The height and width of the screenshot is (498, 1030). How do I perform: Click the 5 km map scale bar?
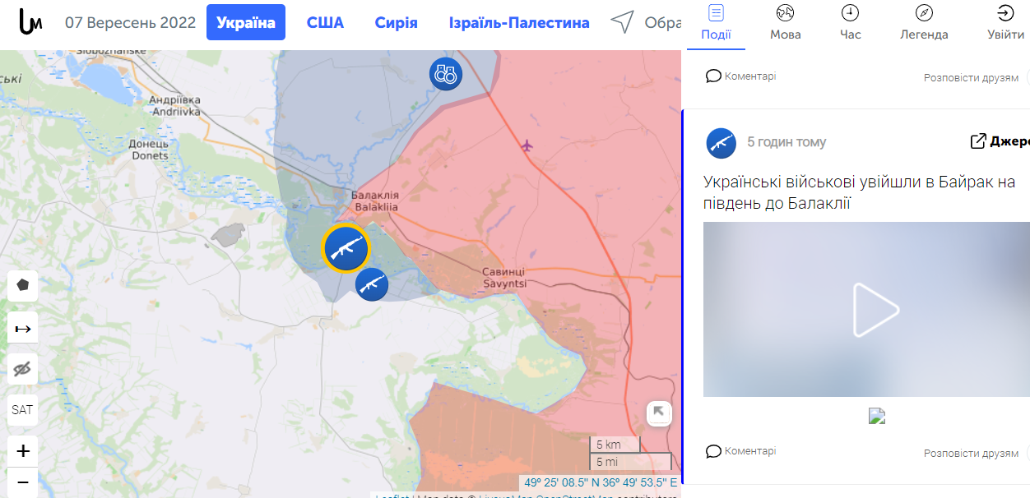[x=615, y=445]
